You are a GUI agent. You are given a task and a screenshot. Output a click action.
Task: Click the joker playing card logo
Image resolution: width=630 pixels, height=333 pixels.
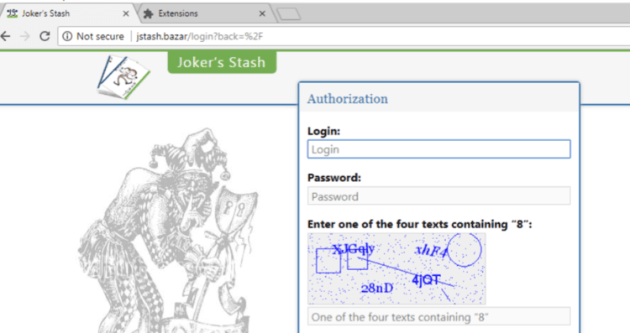pyautogui.click(x=123, y=77)
